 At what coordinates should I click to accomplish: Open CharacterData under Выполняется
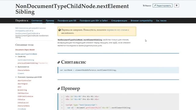(24, 70)
